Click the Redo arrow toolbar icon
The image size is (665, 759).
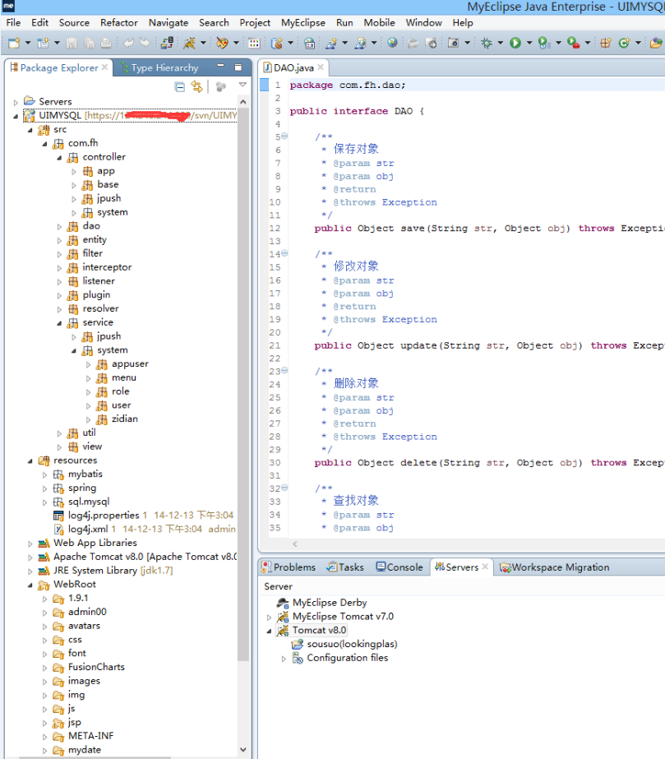tap(145, 43)
